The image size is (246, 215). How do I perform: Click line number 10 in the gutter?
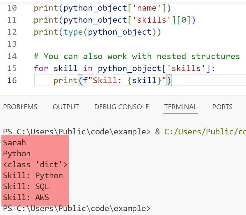tap(12, 8)
